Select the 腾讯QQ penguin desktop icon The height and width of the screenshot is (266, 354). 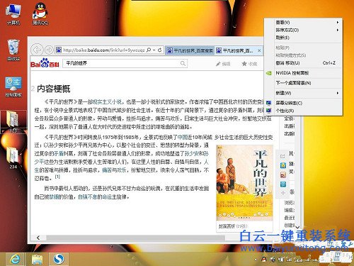[x=40, y=13]
